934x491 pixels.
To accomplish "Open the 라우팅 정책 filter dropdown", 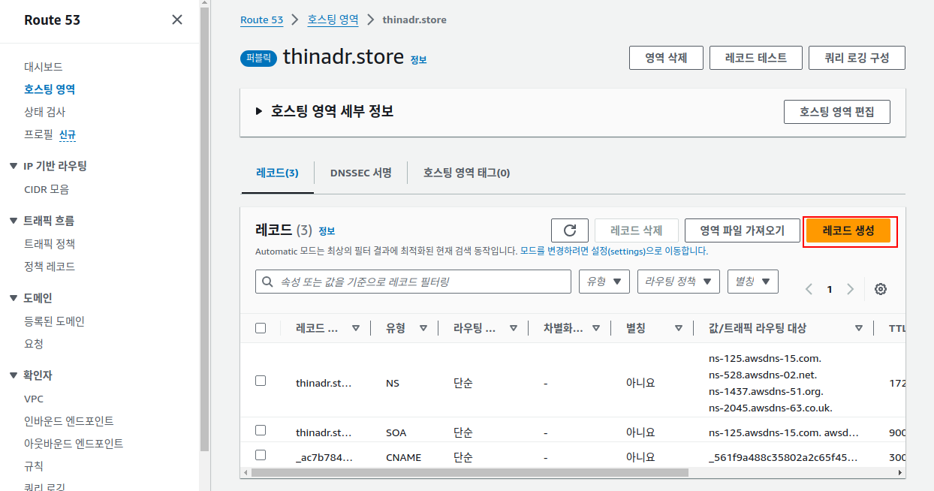I will [x=679, y=282].
